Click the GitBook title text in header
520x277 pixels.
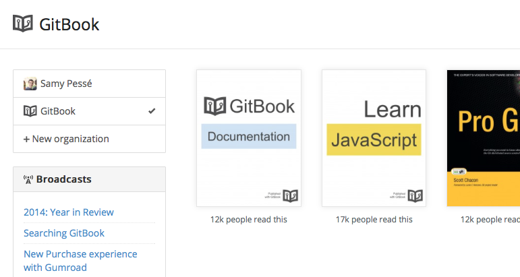point(69,24)
